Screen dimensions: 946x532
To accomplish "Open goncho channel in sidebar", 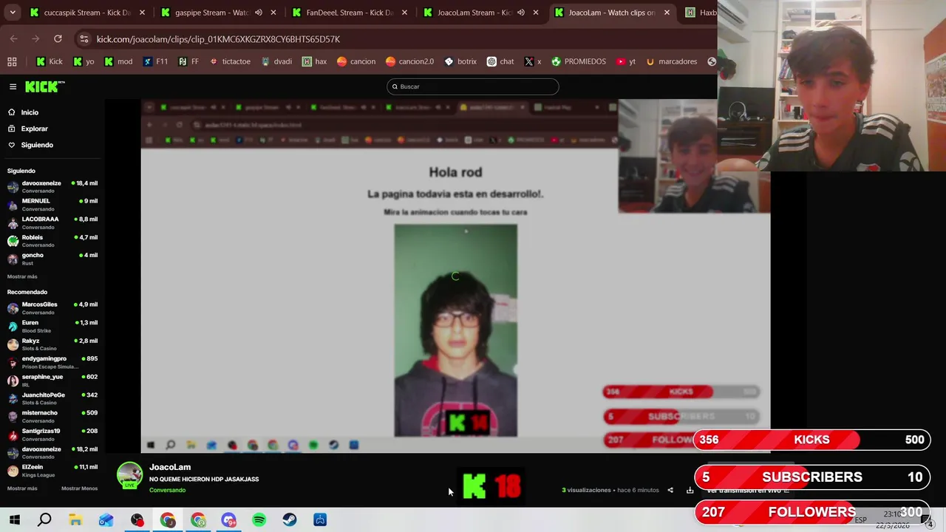I will point(52,259).
